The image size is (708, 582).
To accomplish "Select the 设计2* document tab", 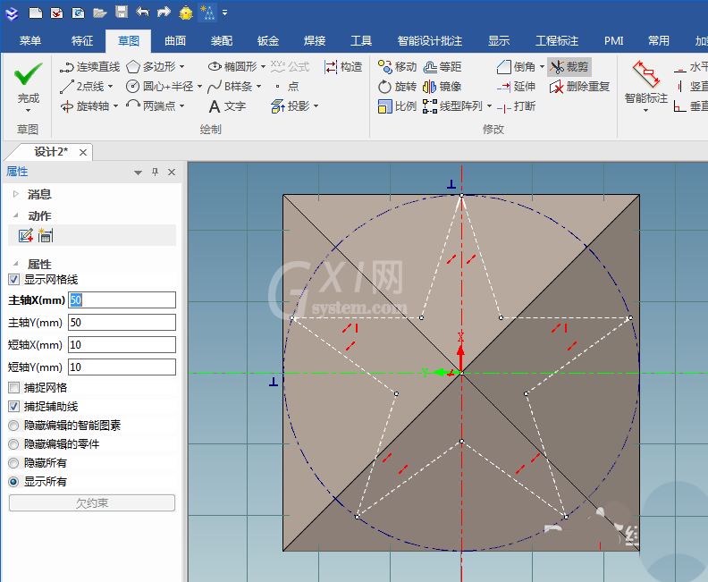I will (x=51, y=152).
